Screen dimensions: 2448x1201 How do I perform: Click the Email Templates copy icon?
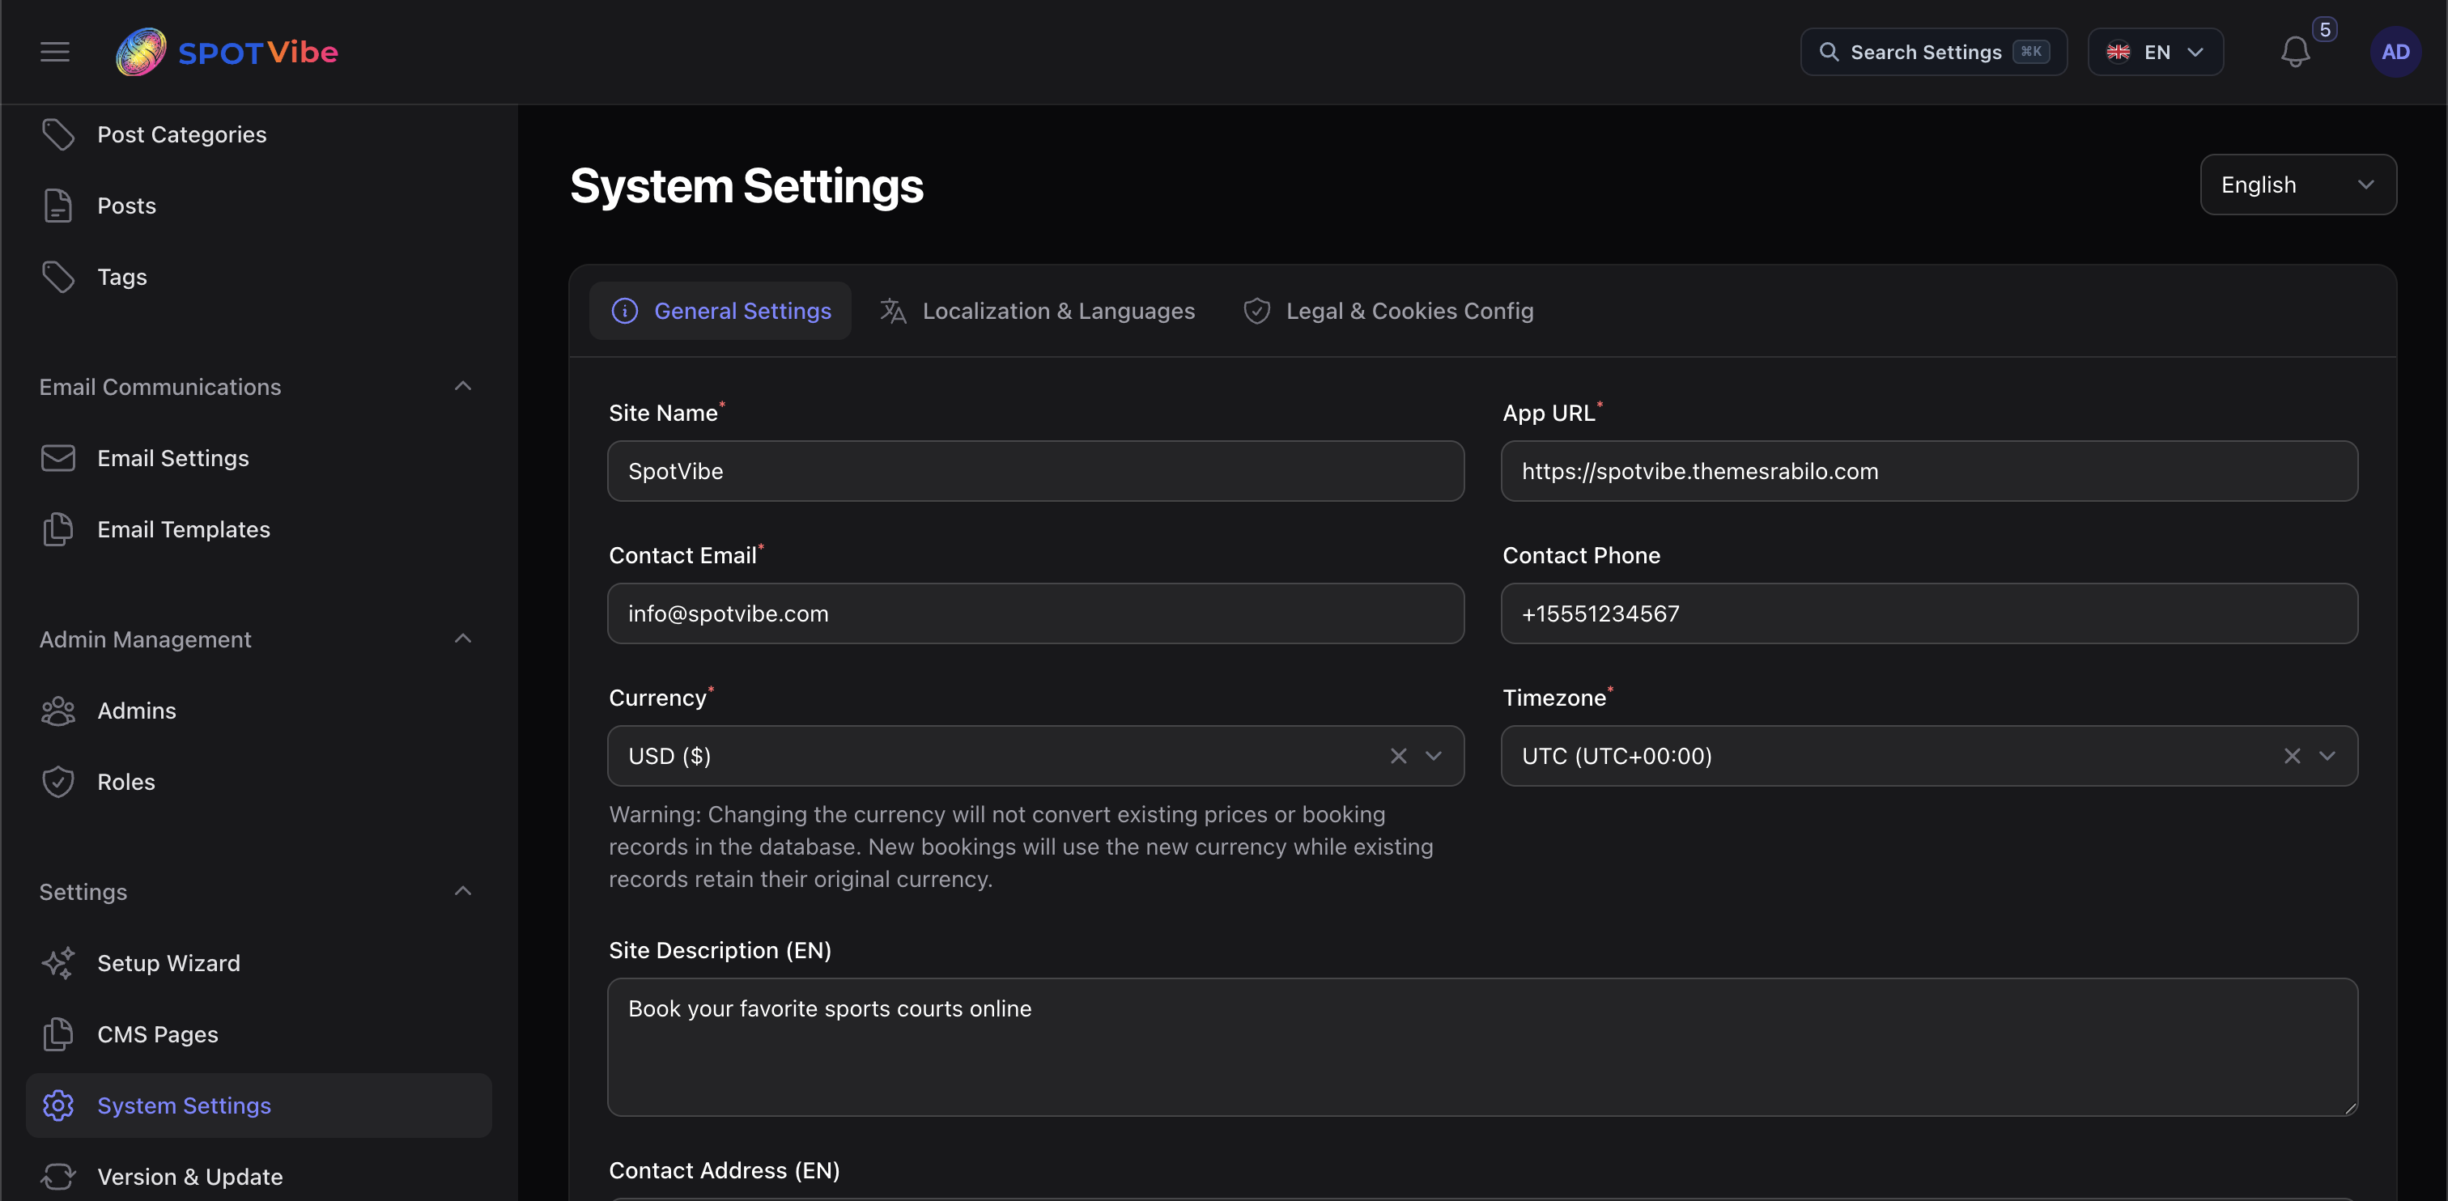click(x=58, y=529)
